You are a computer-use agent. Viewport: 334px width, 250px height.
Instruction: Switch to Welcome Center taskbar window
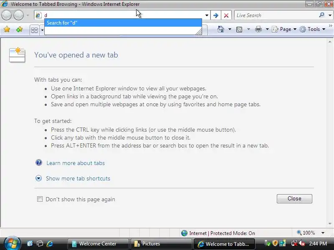pyautogui.click(x=98, y=244)
